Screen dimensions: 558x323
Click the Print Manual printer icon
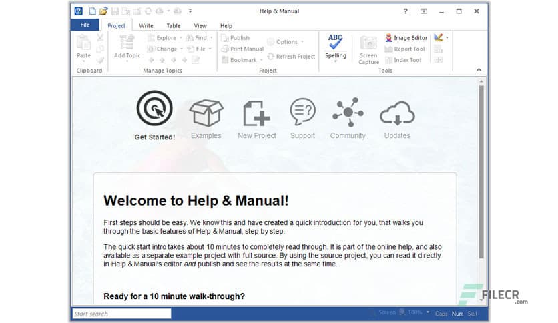224,49
